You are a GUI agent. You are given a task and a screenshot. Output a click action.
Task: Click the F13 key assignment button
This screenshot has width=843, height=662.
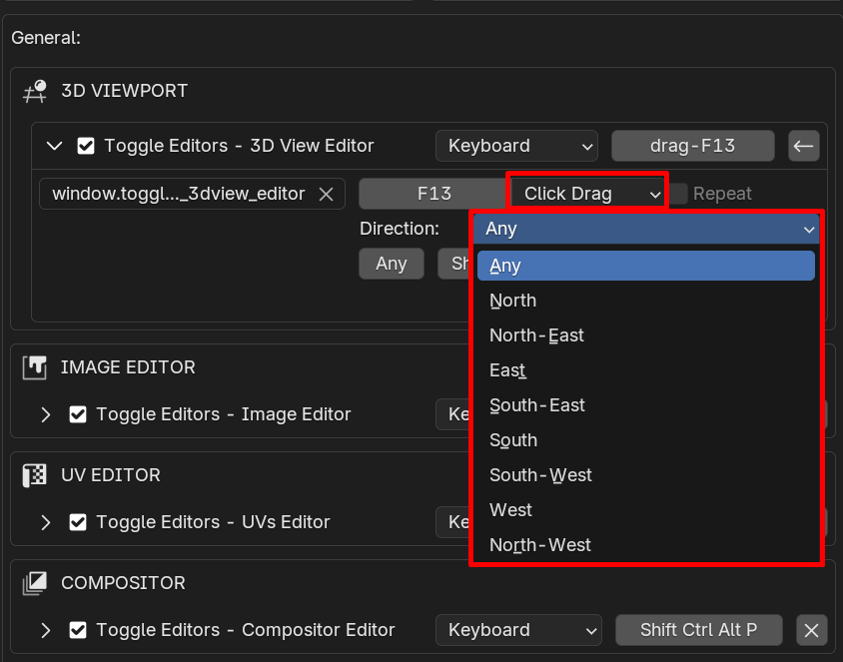[434, 194]
